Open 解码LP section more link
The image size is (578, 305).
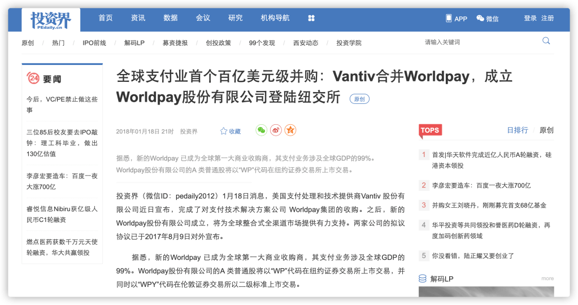[x=547, y=278]
